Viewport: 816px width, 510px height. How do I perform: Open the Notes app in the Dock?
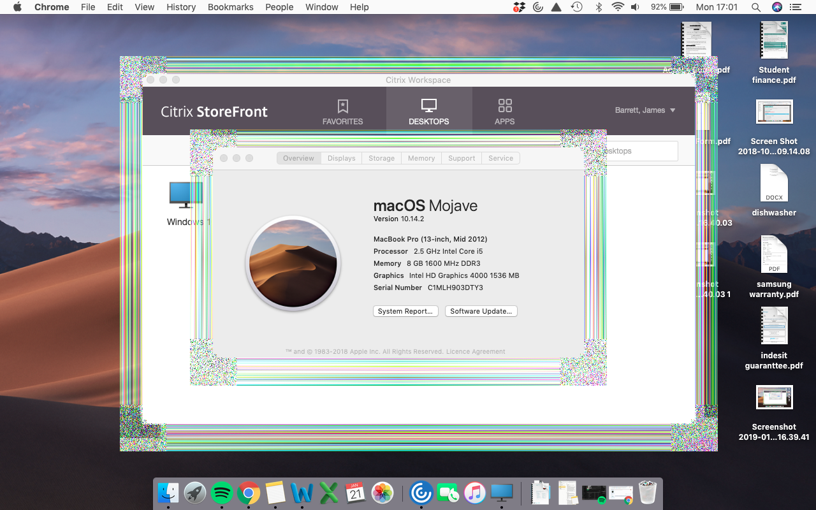(x=275, y=492)
